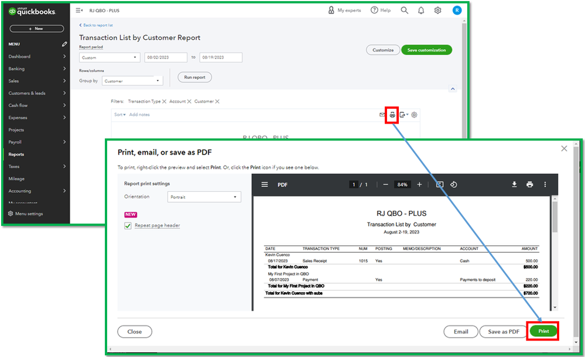Zoom in the PDF preview
The height and width of the screenshot is (357, 585).
tap(419, 185)
